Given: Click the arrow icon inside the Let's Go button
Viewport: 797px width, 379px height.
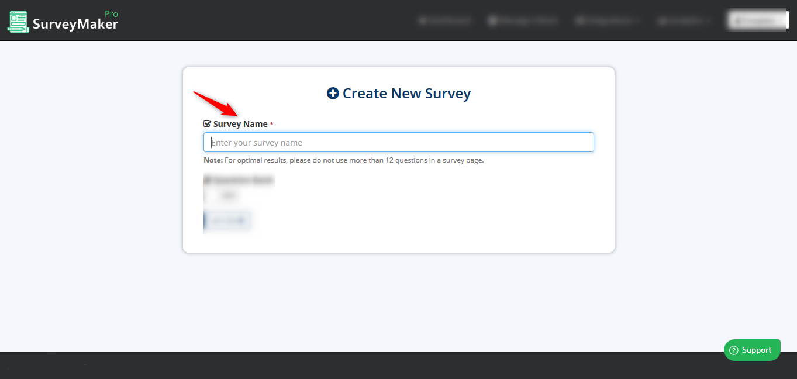Looking at the screenshot, I should click(x=242, y=220).
